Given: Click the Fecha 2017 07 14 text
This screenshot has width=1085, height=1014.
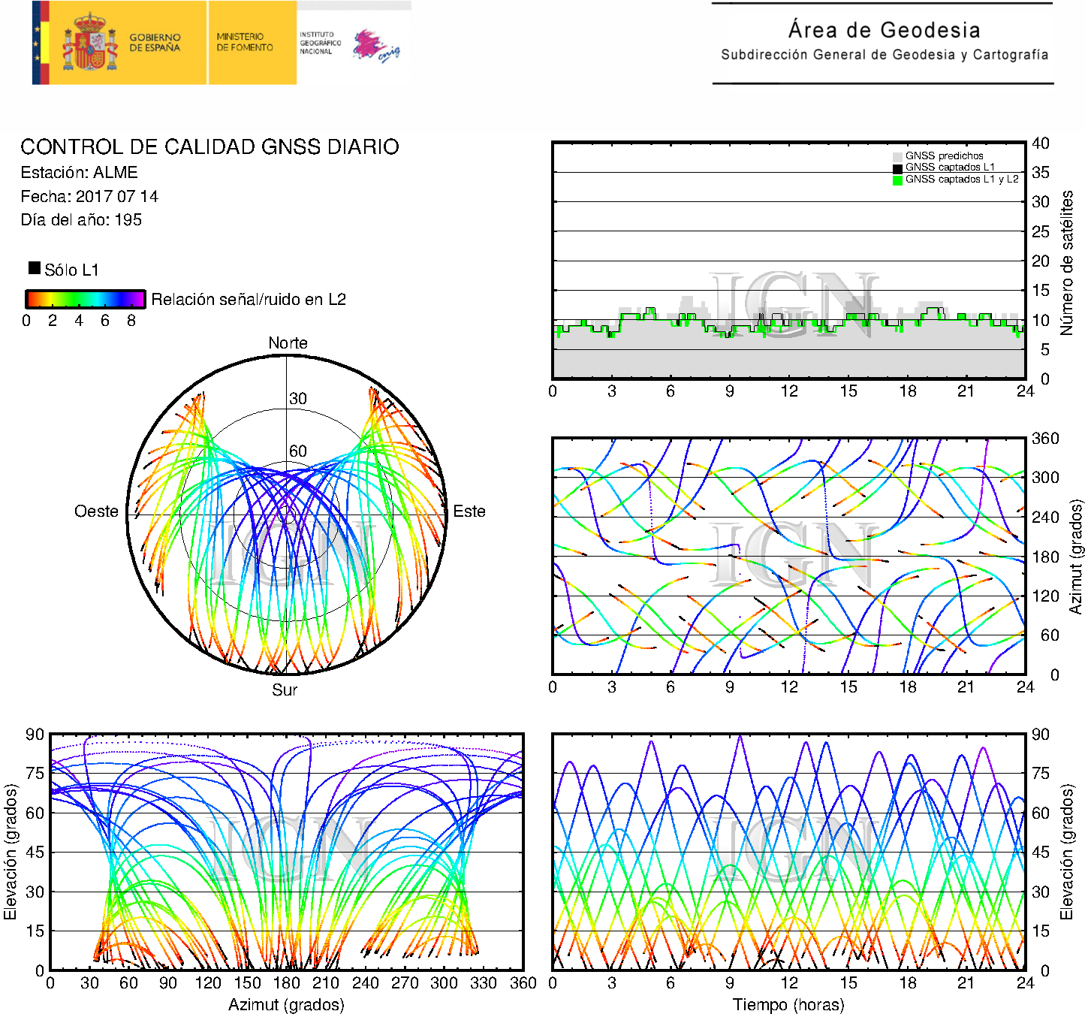Looking at the screenshot, I should [89, 197].
